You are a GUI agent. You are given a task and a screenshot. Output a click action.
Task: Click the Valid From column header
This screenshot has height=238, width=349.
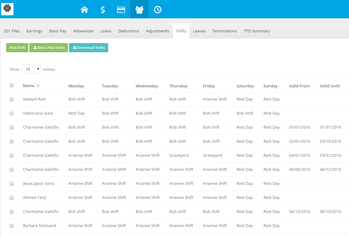click(299, 86)
